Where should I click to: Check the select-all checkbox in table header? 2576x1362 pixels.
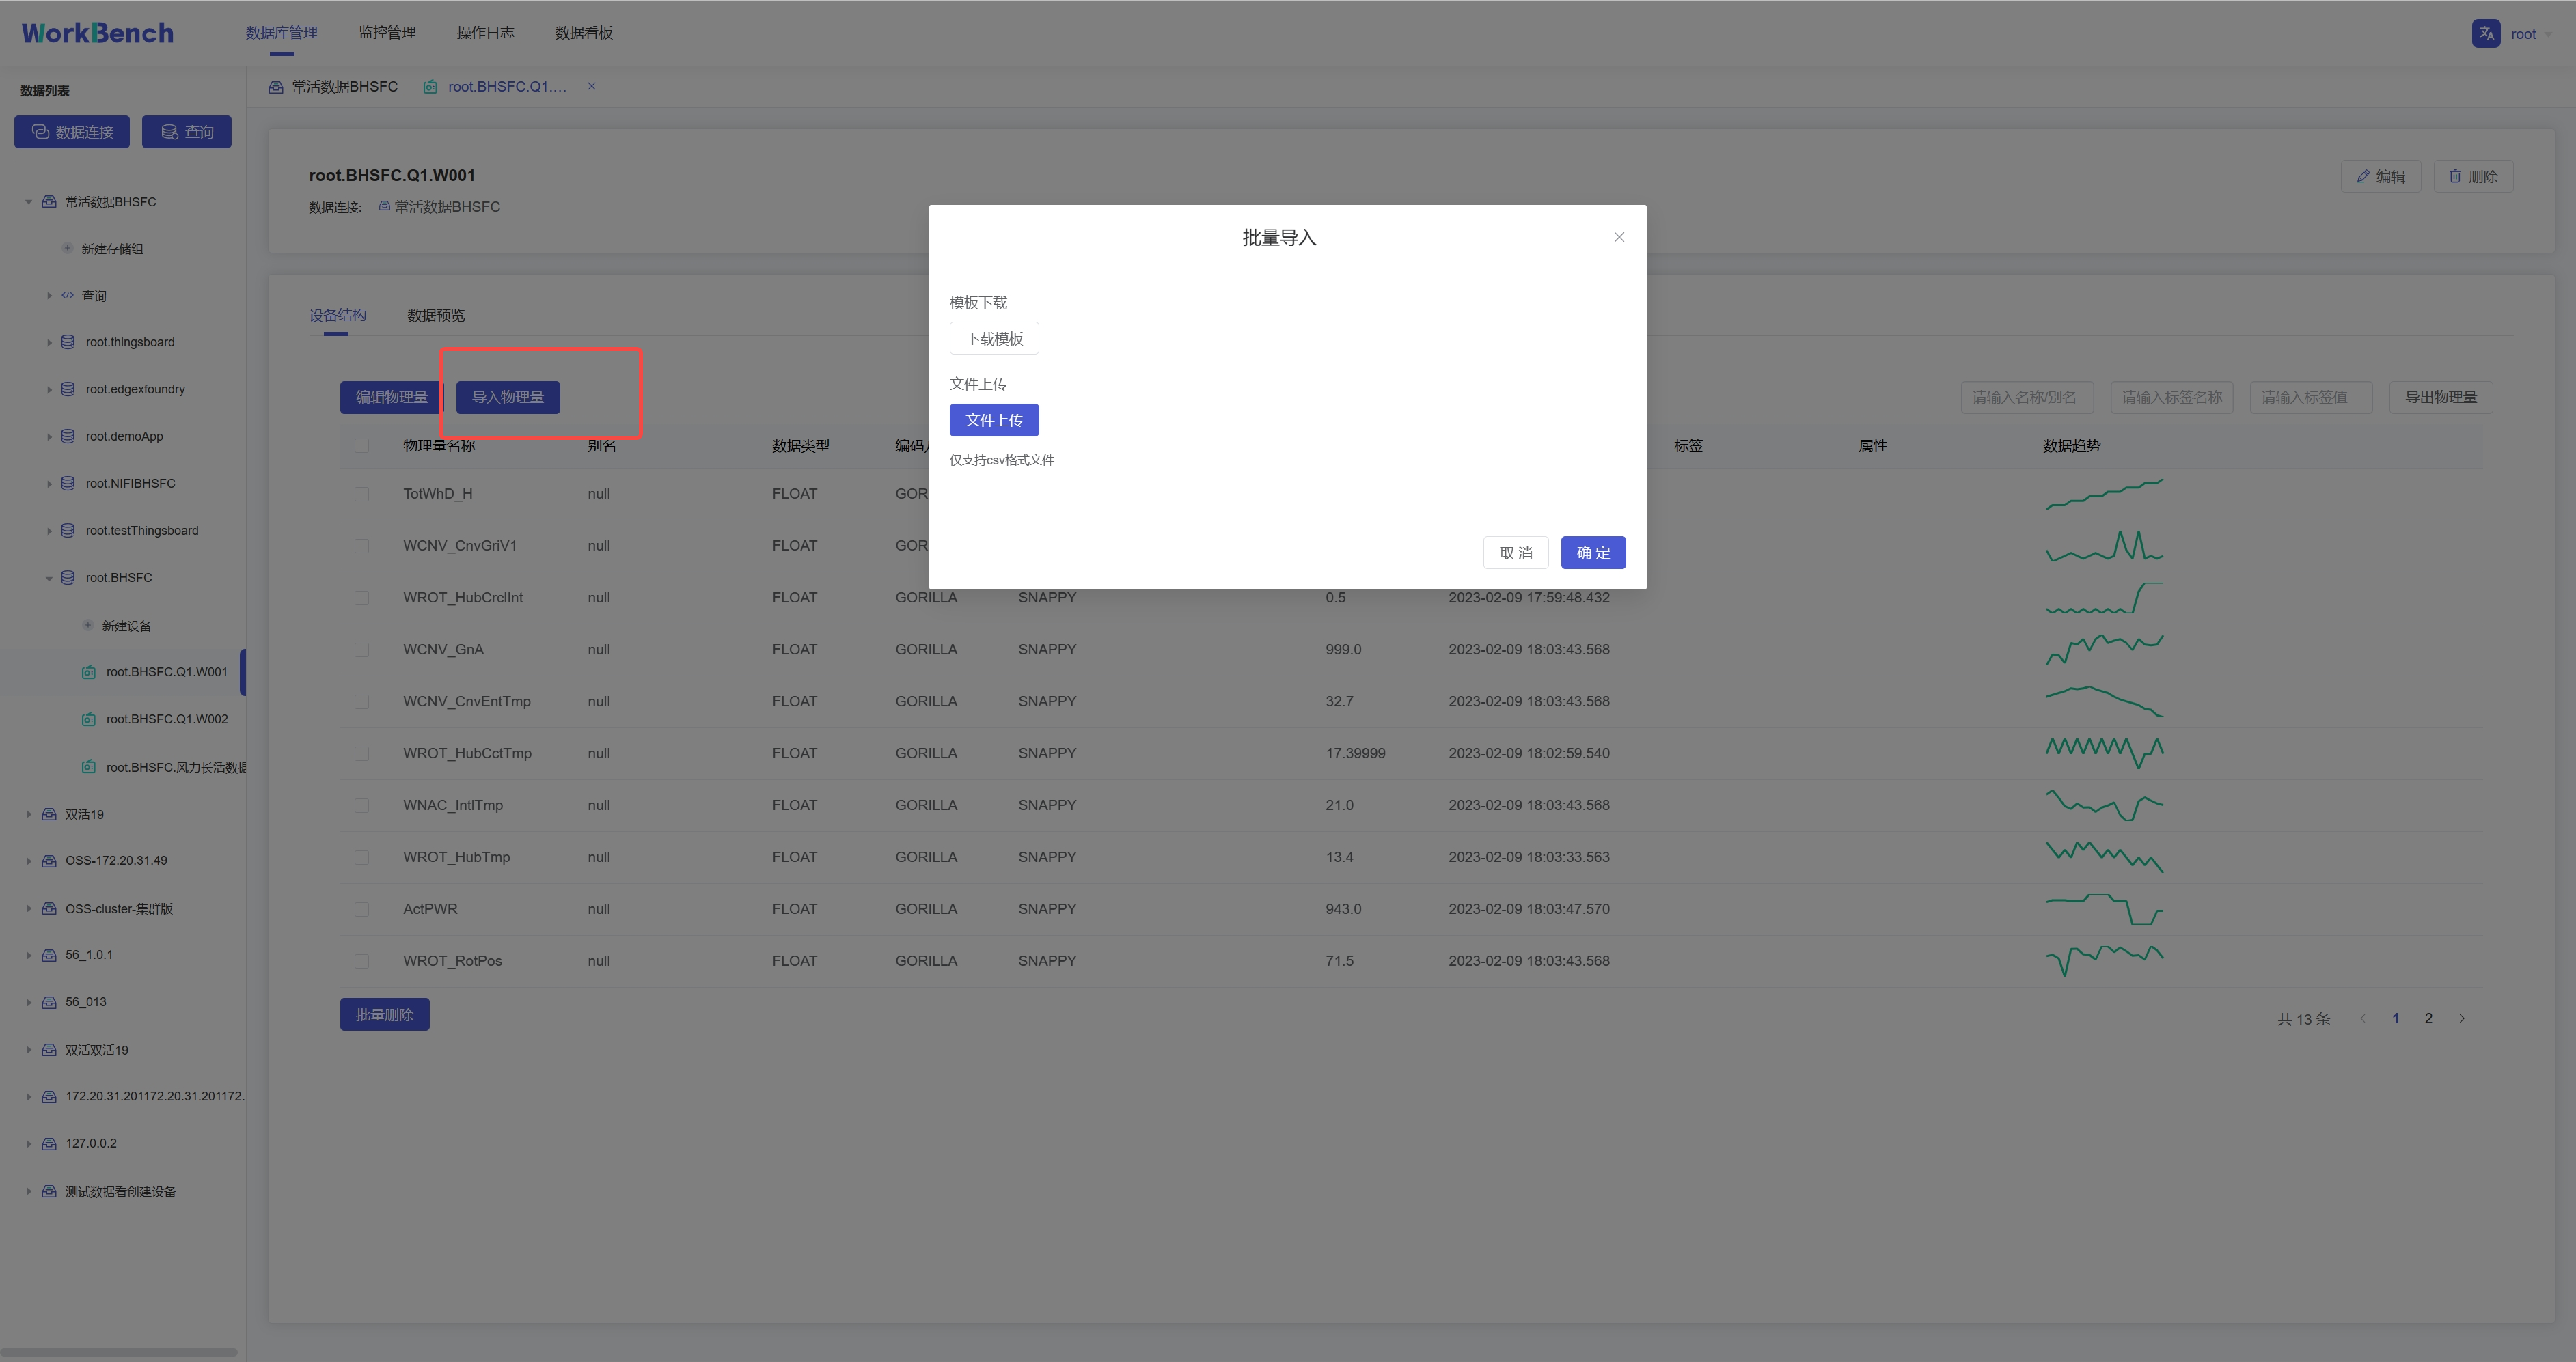362,446
